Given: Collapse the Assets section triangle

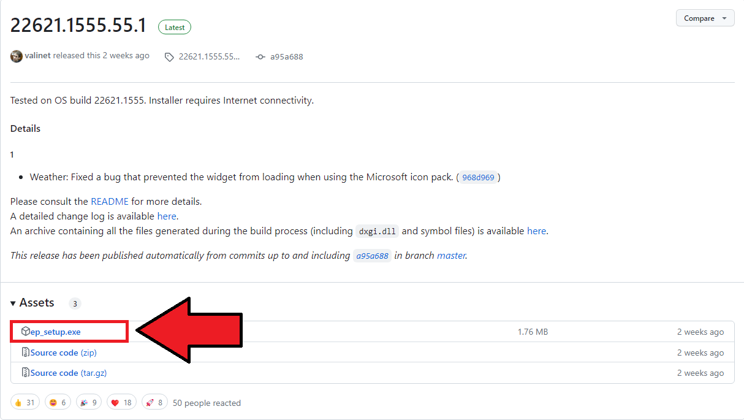Looking at the screenshot, I should click(13, 304).
